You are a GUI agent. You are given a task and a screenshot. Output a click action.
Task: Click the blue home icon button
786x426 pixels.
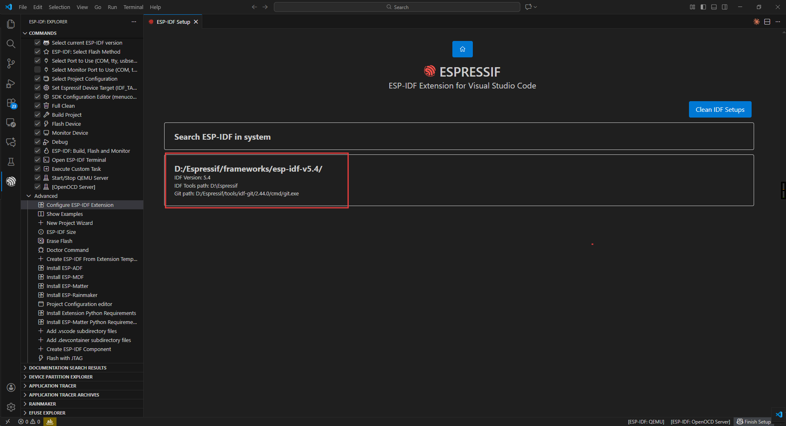463,49
